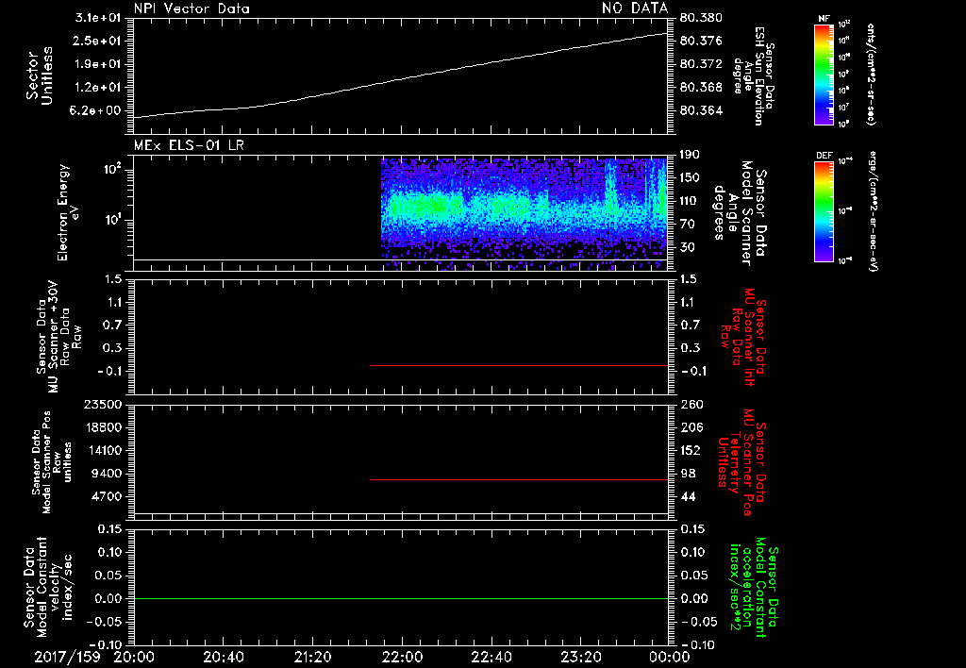The height and width of the screenshot is (668, 966).
Task: Click the '9400' scanner position tick label
Action: pos(108,474)
